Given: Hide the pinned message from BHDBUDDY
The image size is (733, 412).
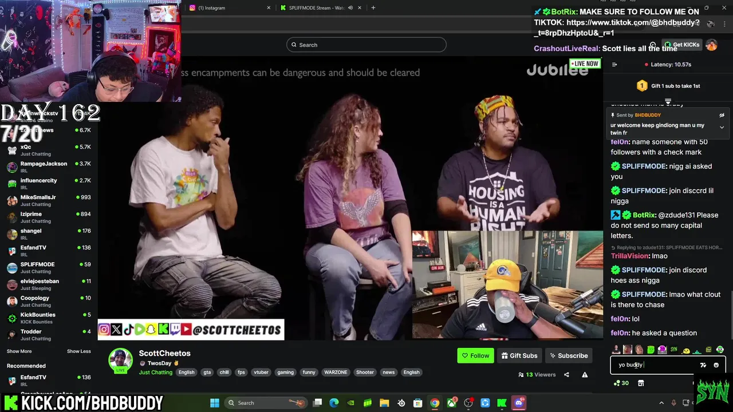Looking at the screenshot, I should pos(722,115).
